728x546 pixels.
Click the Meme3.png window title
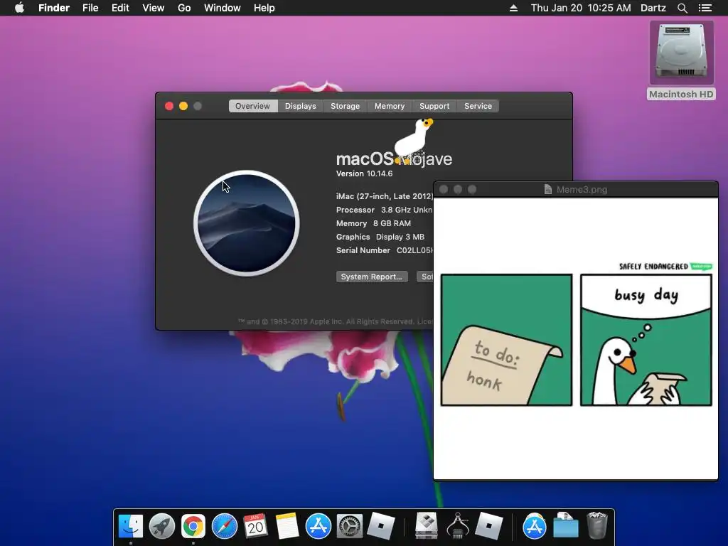582,189
